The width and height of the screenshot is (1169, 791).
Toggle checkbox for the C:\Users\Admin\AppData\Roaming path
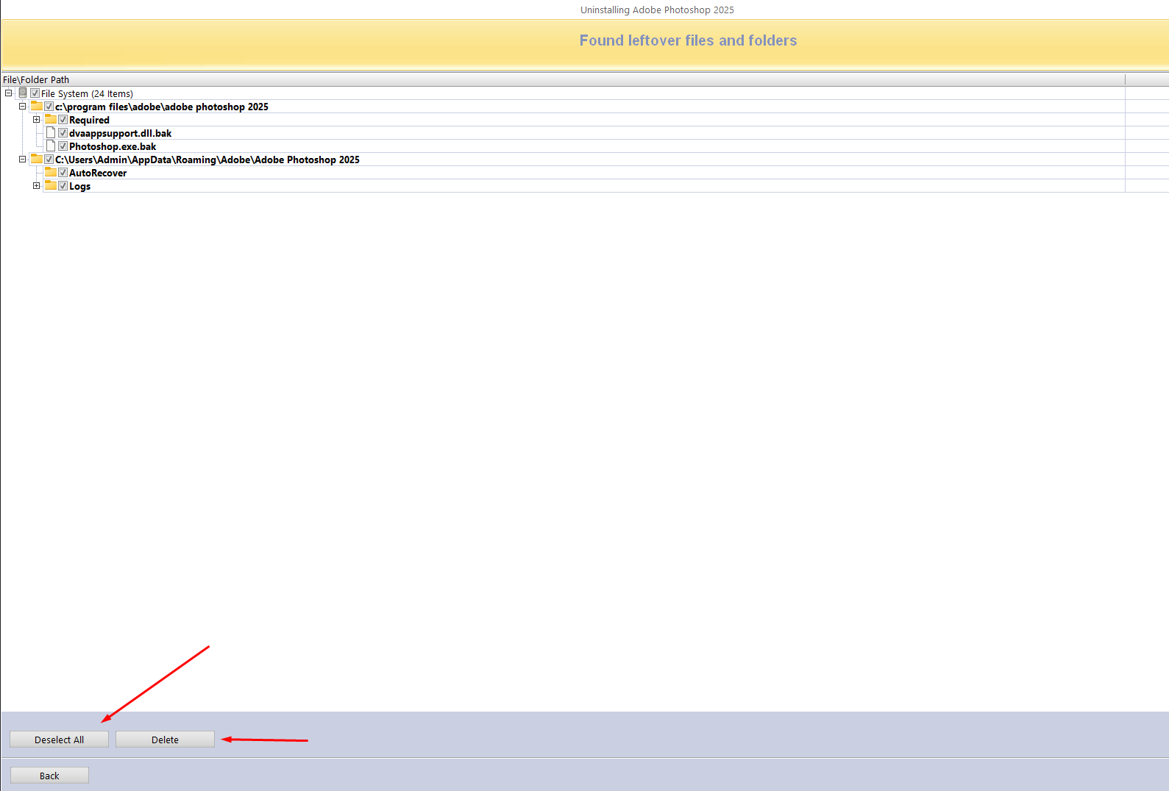[49, 160]
